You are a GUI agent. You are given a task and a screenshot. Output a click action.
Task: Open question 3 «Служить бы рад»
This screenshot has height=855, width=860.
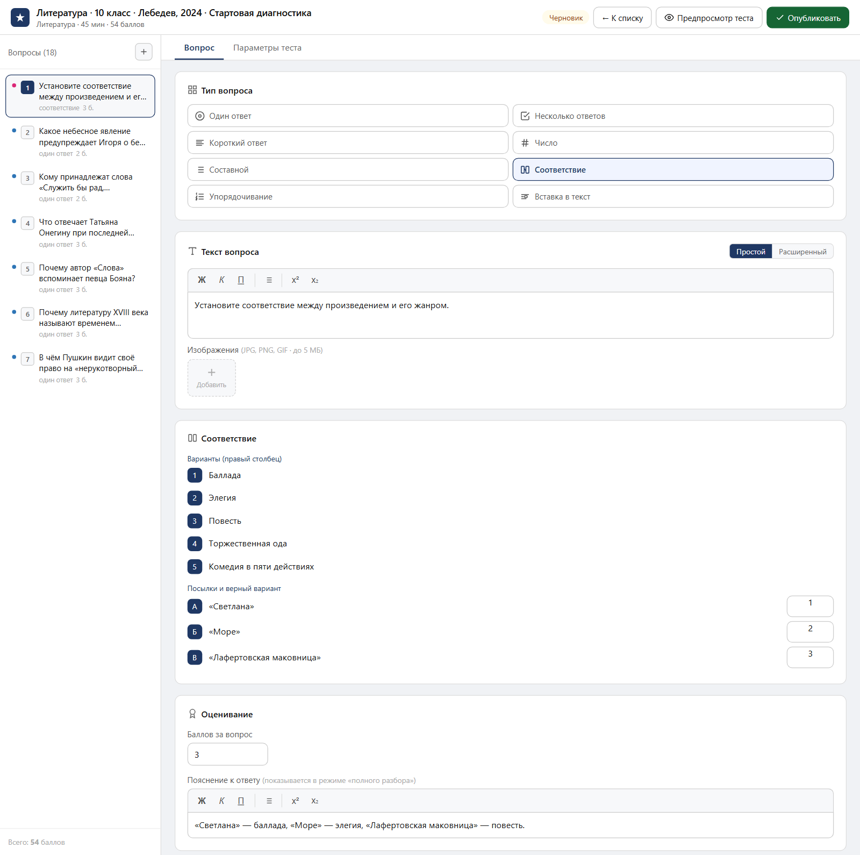(x=80, y=187)
